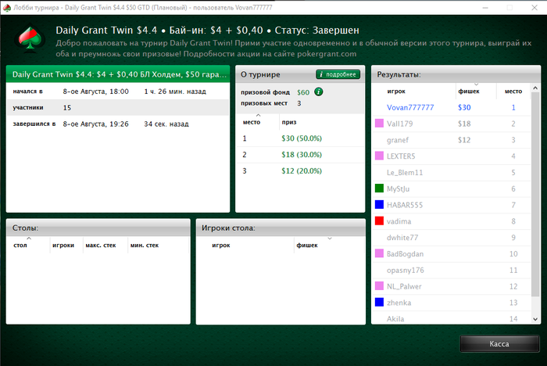Screen dimensions: 547x366
Task: Select player granef in results
Action: [x=452, y=140]
